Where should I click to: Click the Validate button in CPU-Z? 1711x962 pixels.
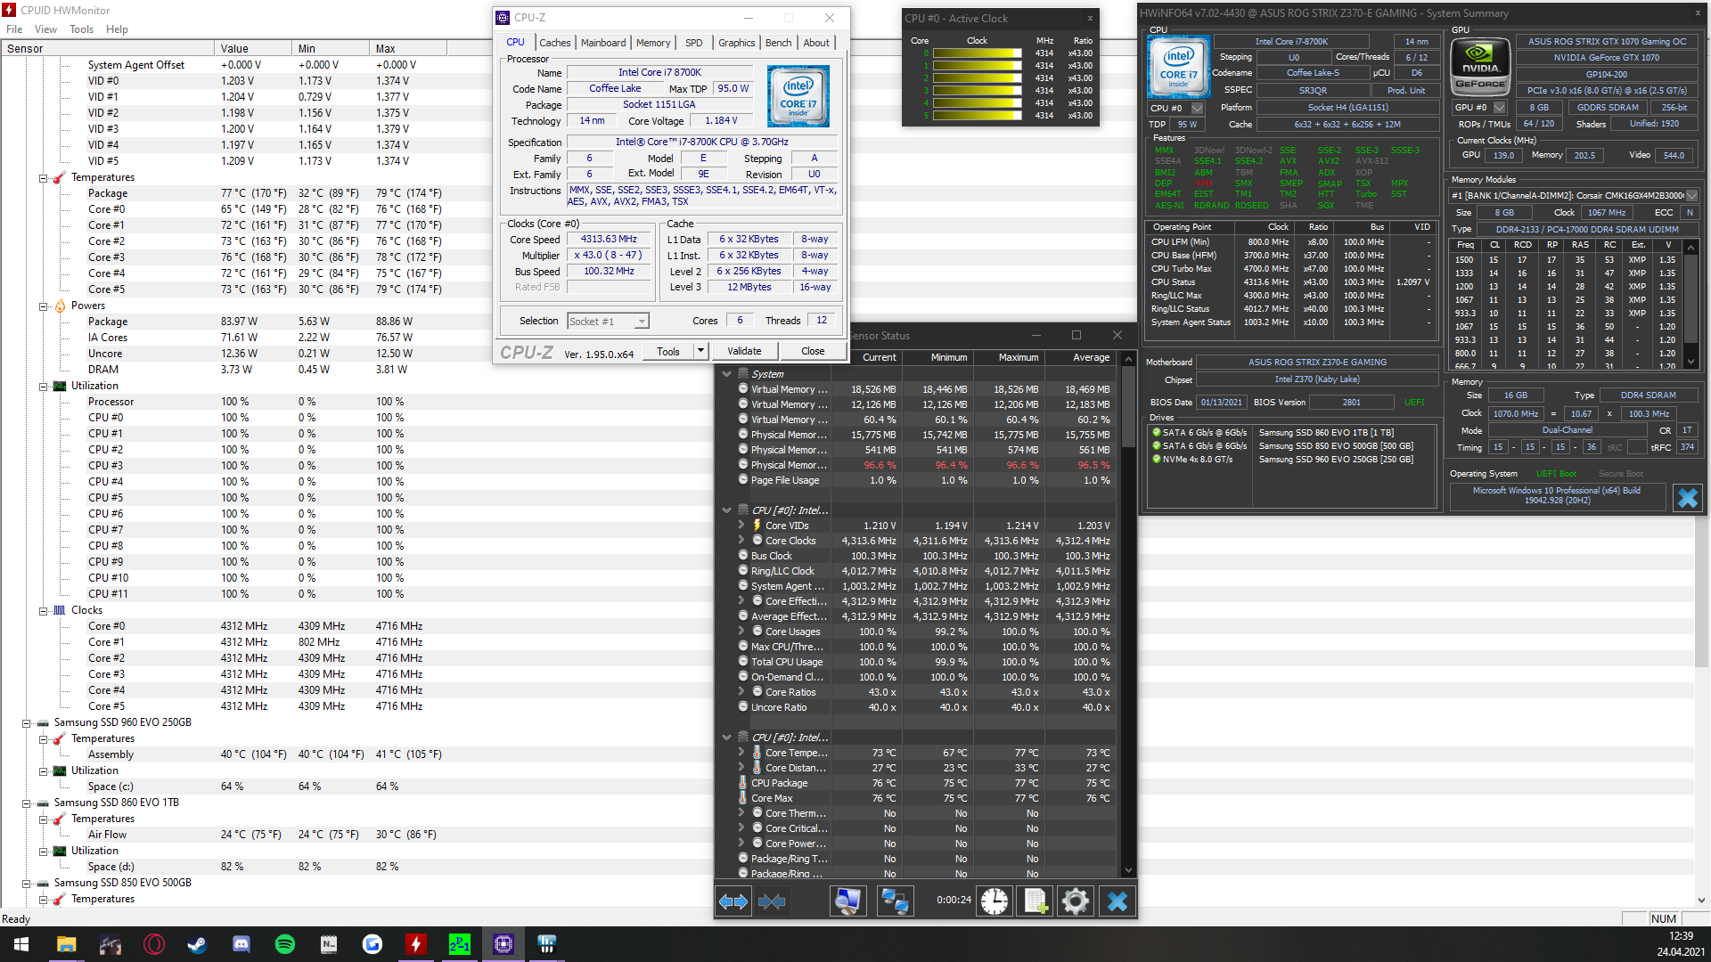[744, 351]
